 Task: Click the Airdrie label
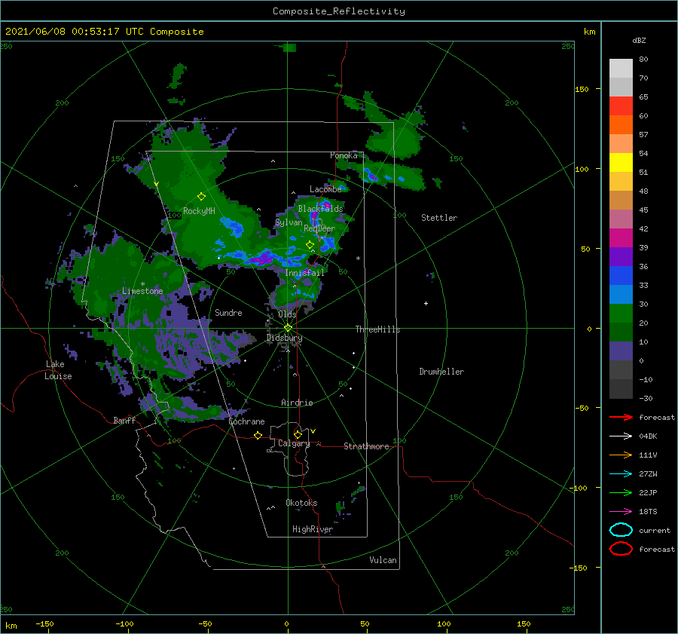(297, 403)
